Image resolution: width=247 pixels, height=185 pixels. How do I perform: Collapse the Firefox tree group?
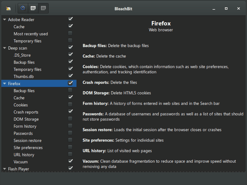point(5,83)
